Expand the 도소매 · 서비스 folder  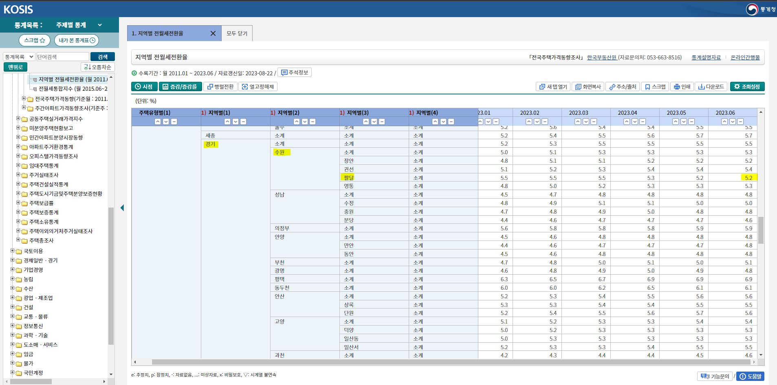coord(13,344)
